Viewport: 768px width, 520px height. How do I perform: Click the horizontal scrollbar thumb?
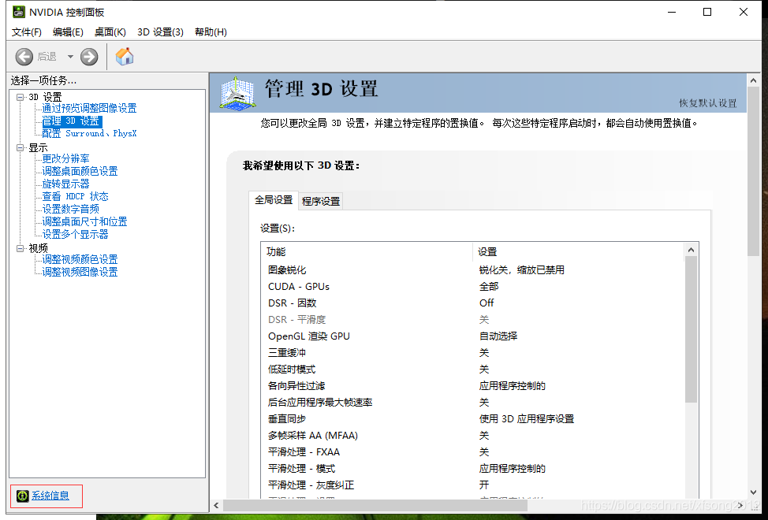coord(375,505)
